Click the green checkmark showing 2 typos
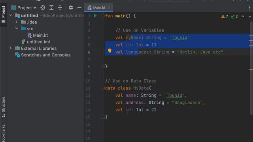The width and height of the screenshot is (253, 142). (x=234, y=17)
